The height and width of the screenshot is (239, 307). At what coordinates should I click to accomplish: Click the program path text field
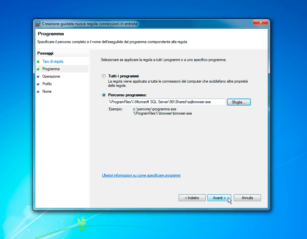point(167,102)
